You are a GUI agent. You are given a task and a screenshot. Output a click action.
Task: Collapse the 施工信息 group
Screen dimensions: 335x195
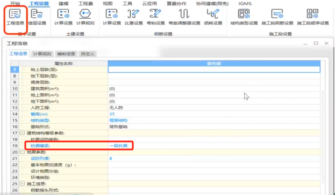(x=22, y=184)
